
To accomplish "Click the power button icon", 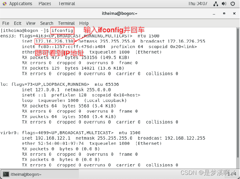I will [233, 4].
